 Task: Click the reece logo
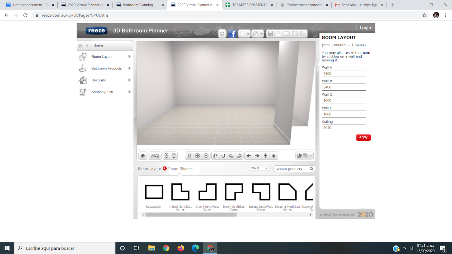(96, 30)
